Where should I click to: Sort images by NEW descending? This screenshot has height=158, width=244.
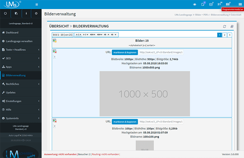click(100, 35)
